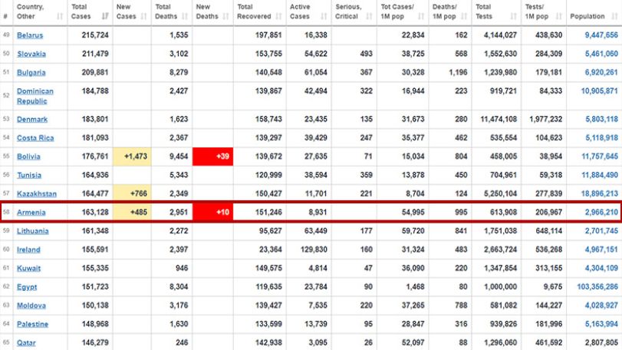The width and height of the screenshot is (622, 350).
Task: Sort by Tests/1M pop column header
Action: click(x=544, y=12)
